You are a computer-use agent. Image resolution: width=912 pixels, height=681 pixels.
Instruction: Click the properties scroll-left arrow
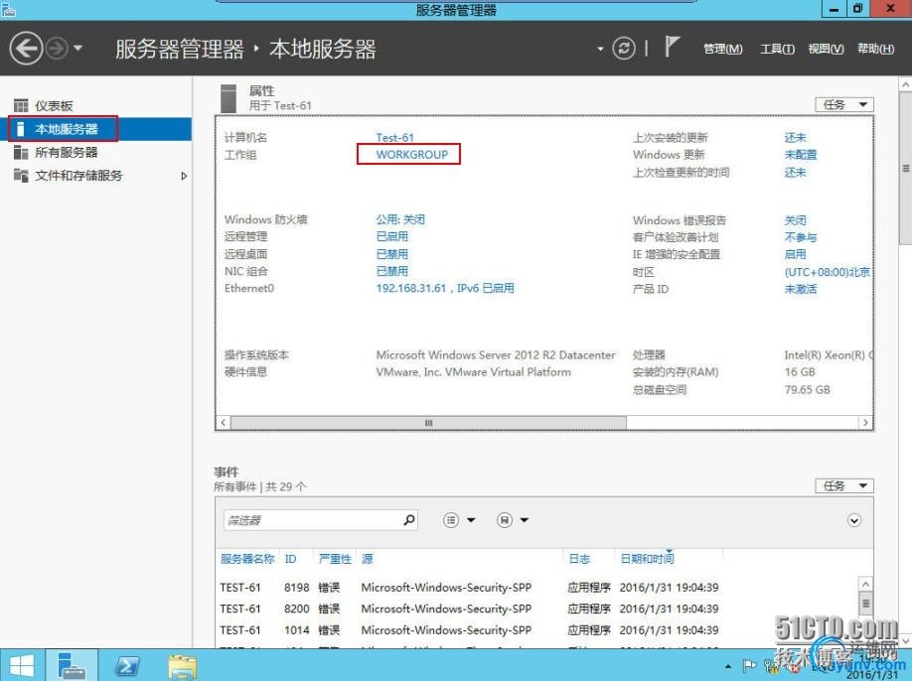[x=224, y=423]
